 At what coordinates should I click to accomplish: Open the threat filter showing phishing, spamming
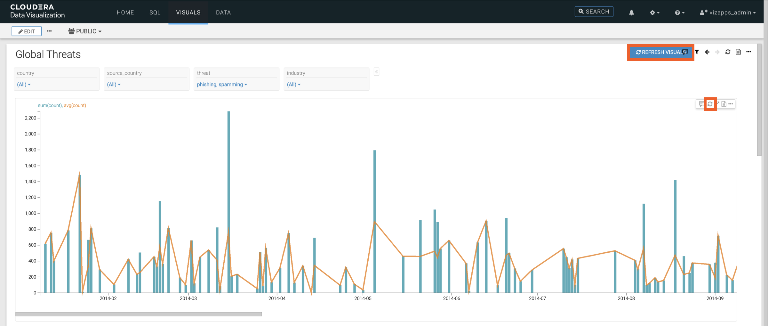click(222, 85)
